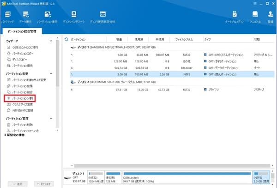Select the その他 128 MB block in disk map
The height and width of the screenshot is (188, 277).
[x=113, y=177]
